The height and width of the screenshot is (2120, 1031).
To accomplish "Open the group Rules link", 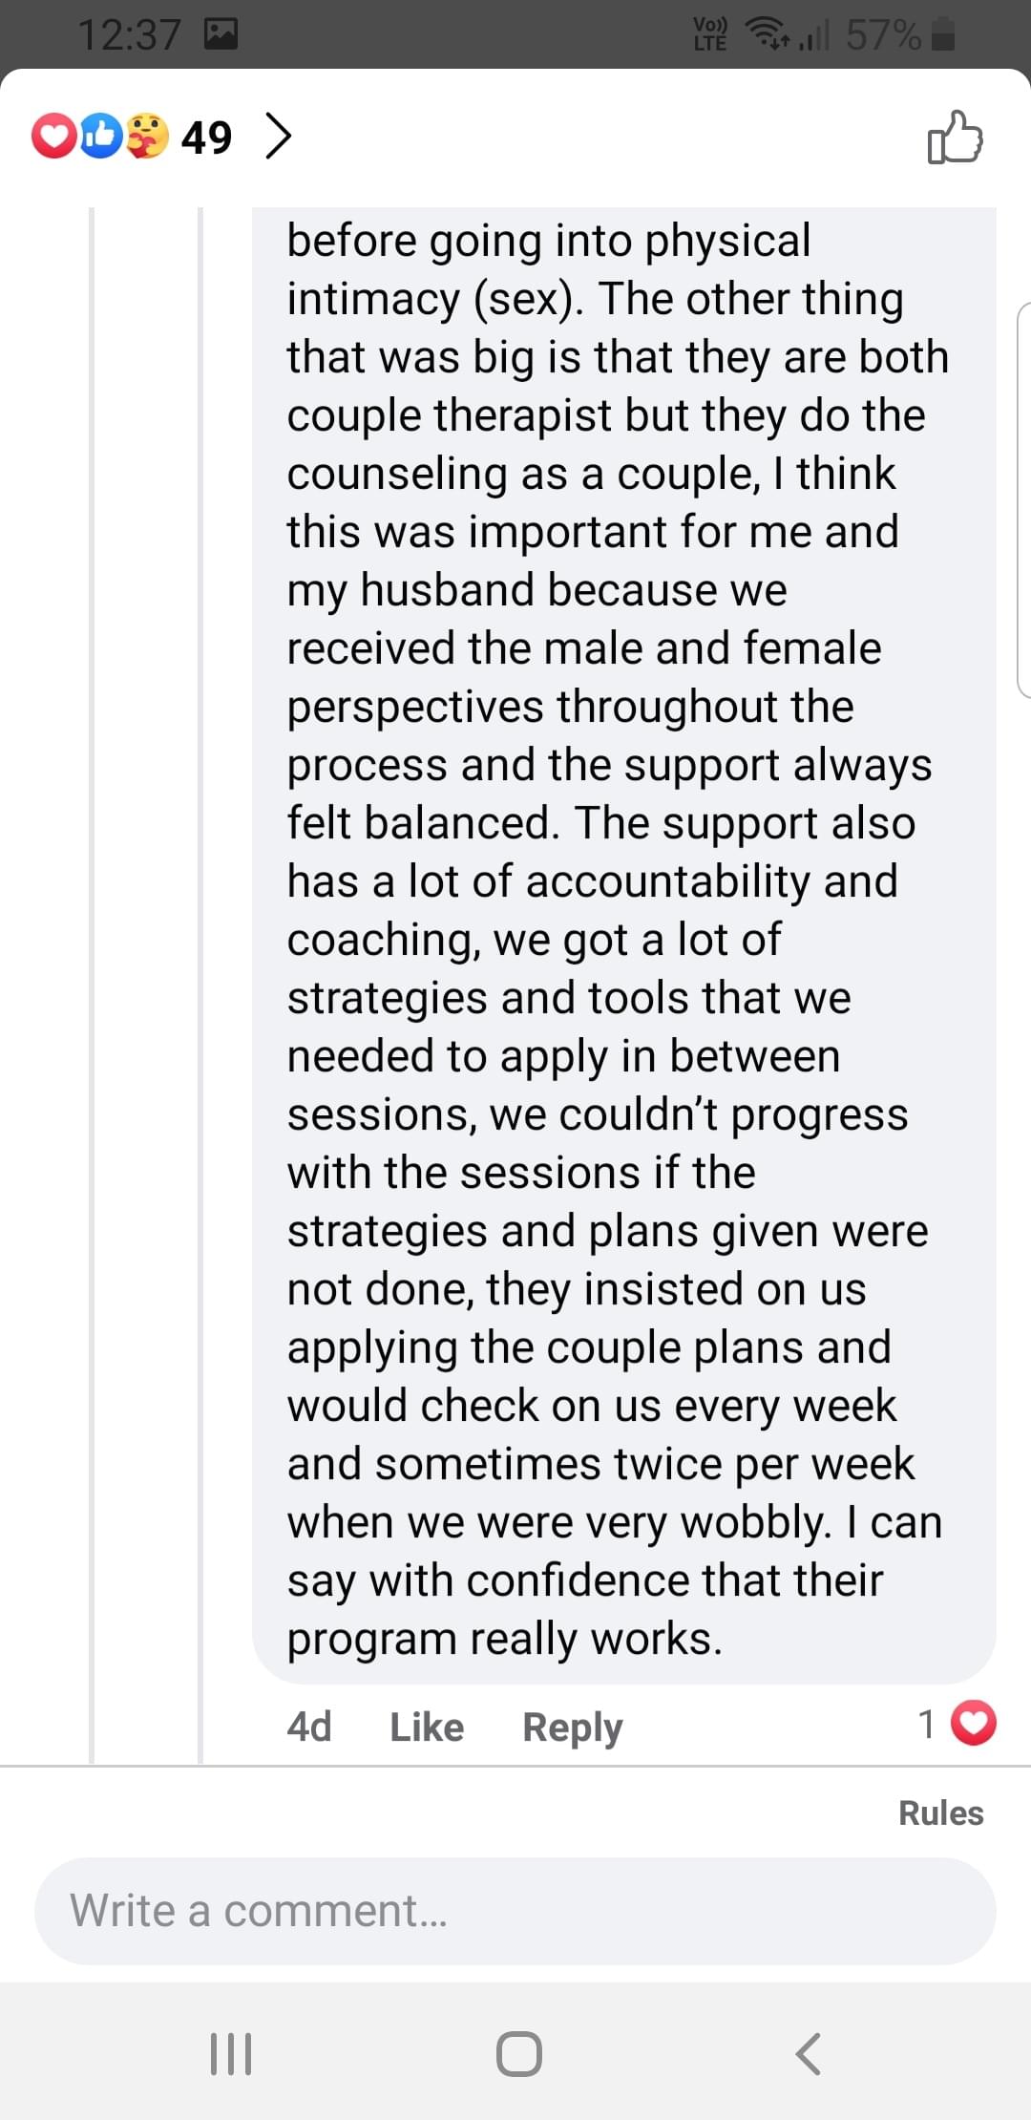I will tap(940, 1813).
